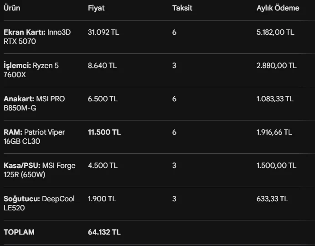Screen dimensions: 315x246
Task: Click the 64.132 TL total amount
Action: [x=104, y=232]
